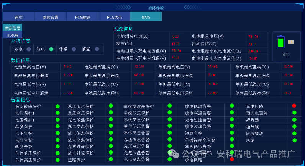The width and height of the screenshot is (305, 166).
Task: Click the 放电过流保护 indicator light
Action: [111, 152]
